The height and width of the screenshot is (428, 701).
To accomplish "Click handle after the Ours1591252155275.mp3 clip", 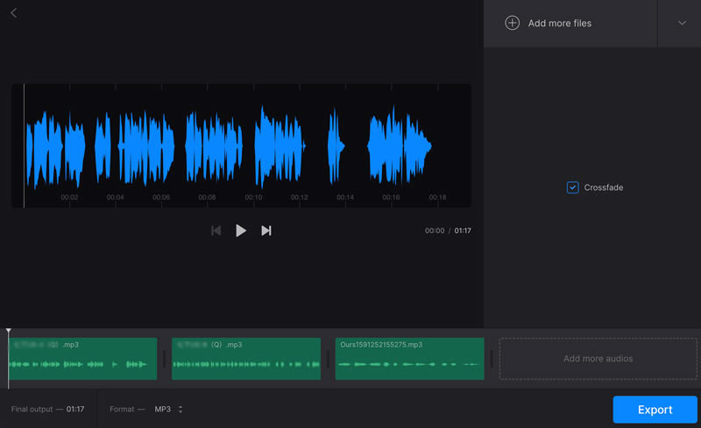I will pyautogui.click(x=492, y=359).
